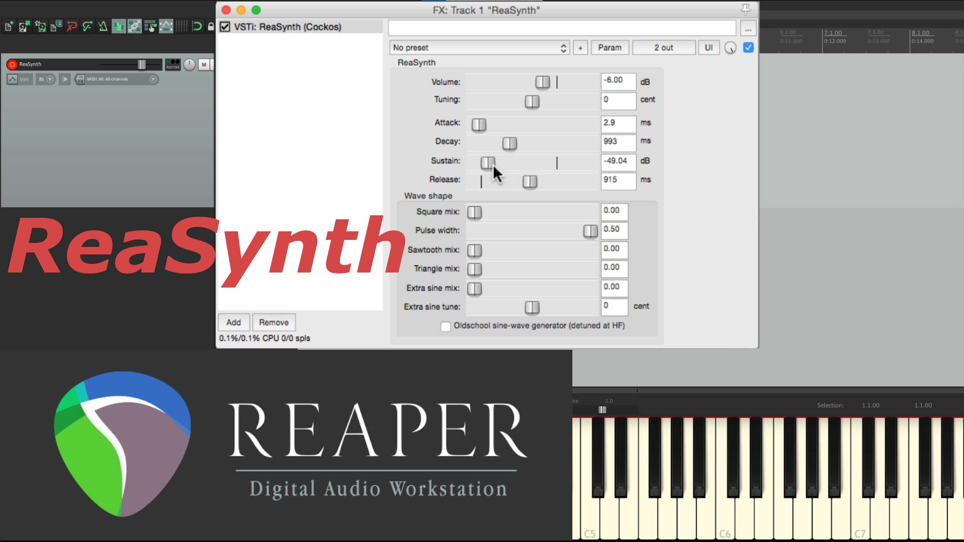
Task: Click the 7.1.00 timeline ruler marker
Action: click(833, 33)
